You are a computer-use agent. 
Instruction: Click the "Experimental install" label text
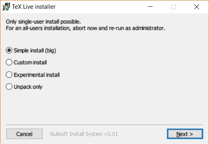37,75
